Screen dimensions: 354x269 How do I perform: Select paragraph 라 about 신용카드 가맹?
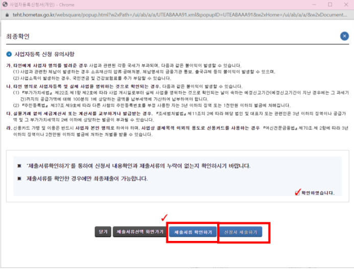177,131
